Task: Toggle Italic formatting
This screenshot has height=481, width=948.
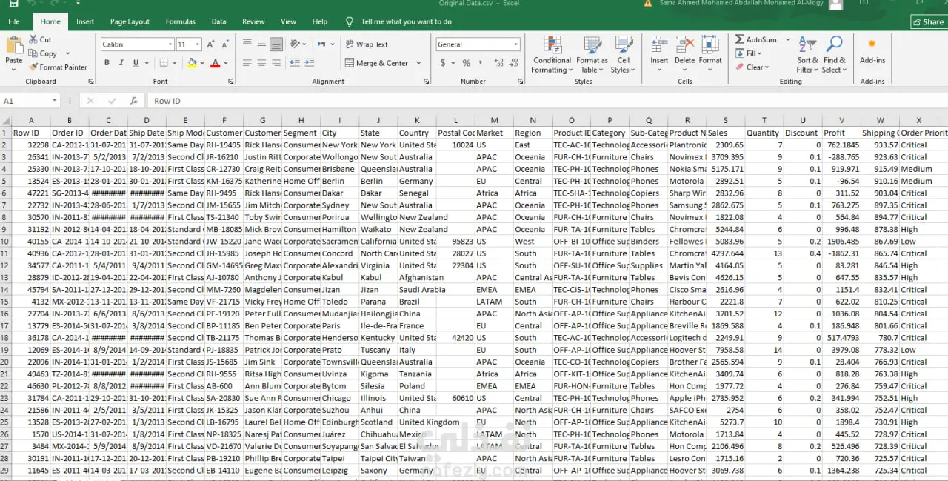Action: click(x=121, y=63)
